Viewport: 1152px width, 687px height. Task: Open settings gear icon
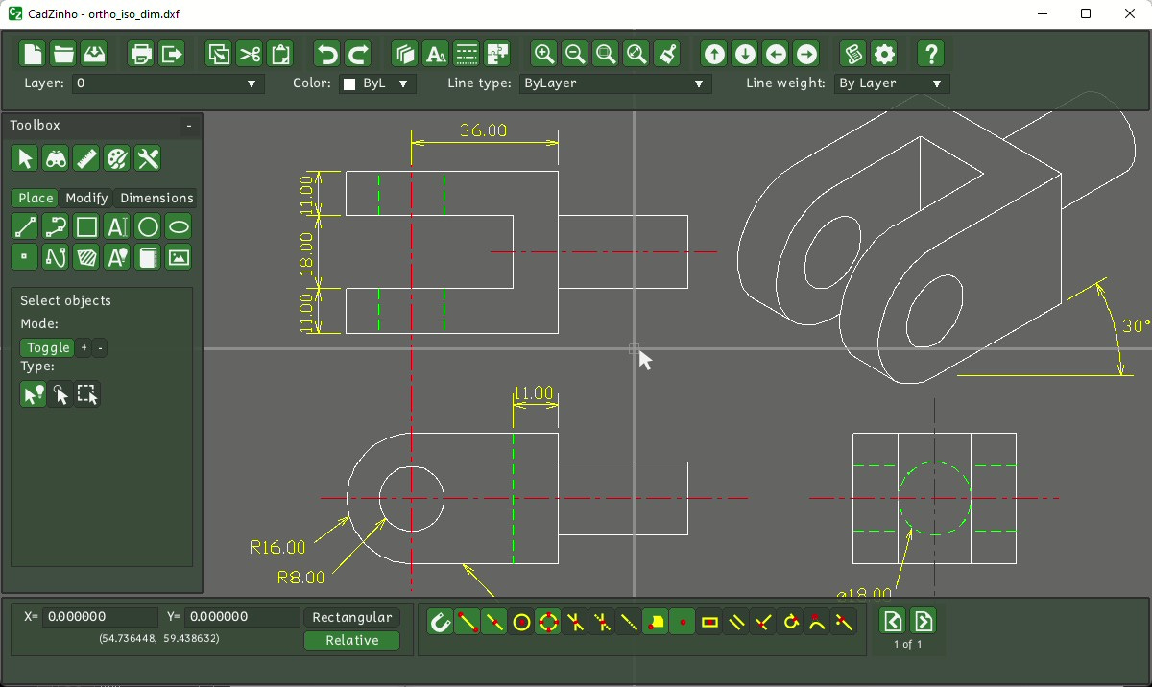(x=884, y=54)
